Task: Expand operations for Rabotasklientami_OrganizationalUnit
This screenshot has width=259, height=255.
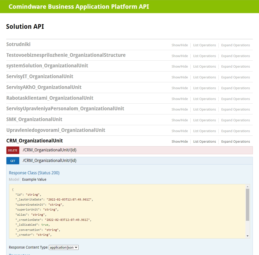Action: point(236,99)
